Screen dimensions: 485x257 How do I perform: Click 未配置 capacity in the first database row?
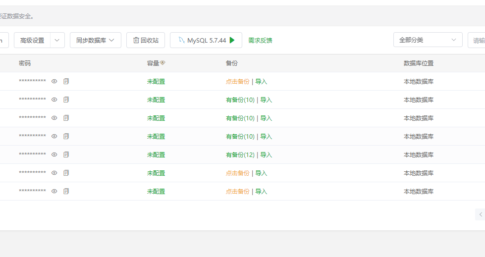point(156,81)
